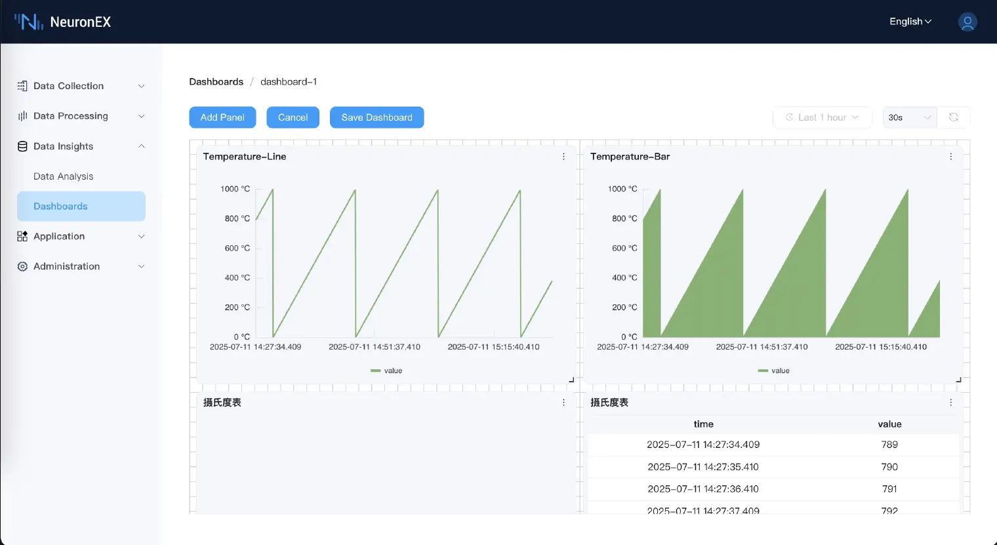
Task: Click the value cell 789
Action: point(889,445)
